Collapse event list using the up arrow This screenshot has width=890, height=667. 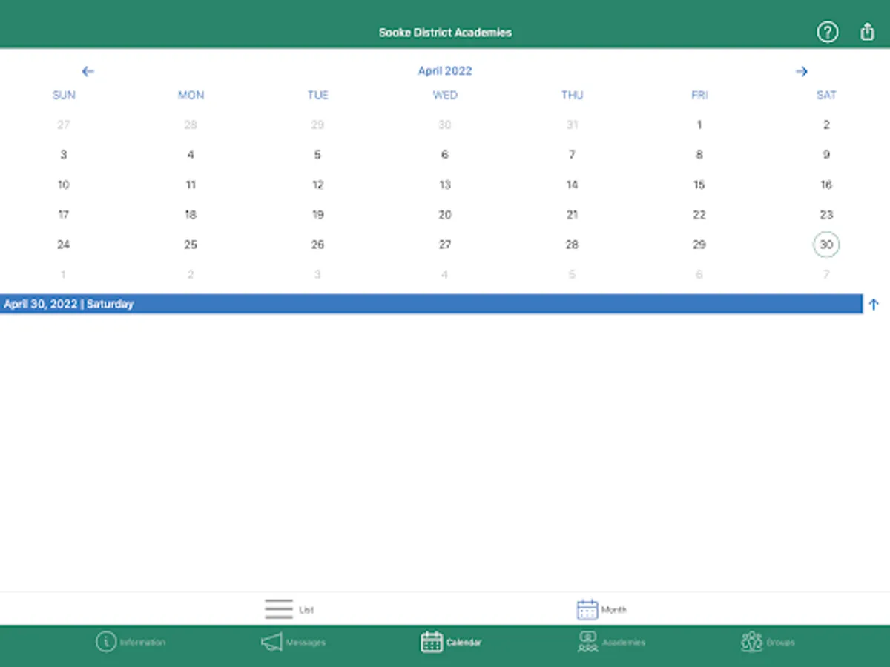(x=874, y=304)
